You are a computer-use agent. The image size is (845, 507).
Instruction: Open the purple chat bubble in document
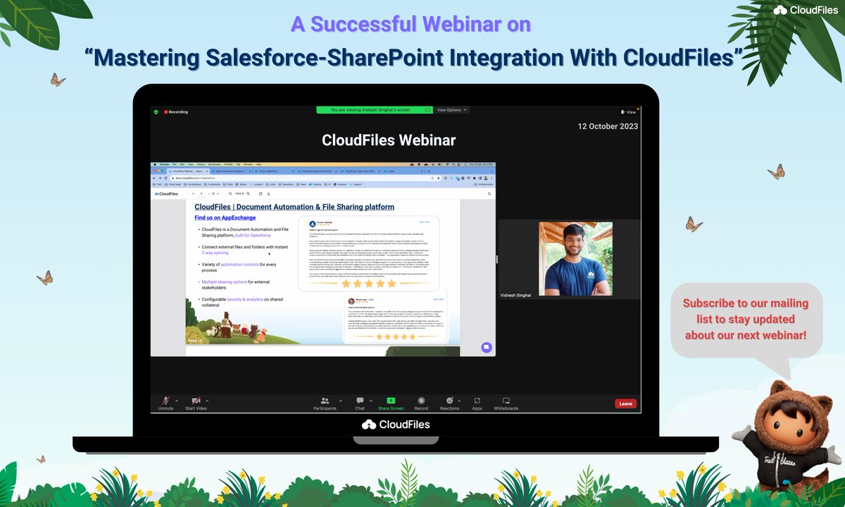click(487, 347)
